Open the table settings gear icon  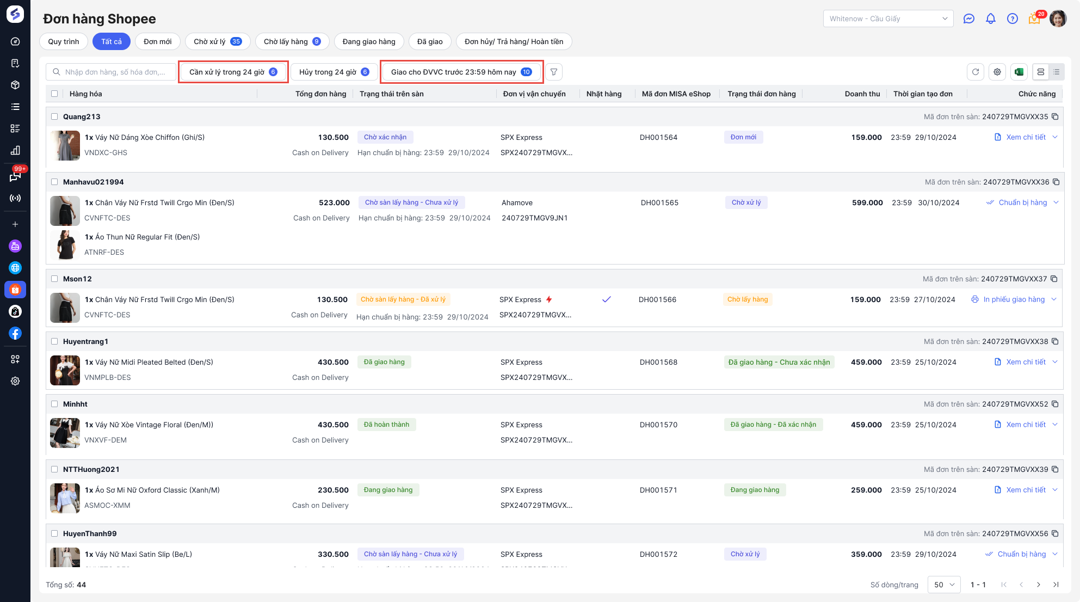(x=997, y=72)
